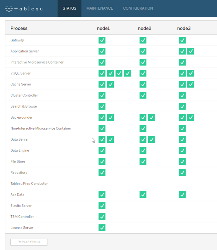
Task: Click Gateway status icon for node1
Action: 102,40
